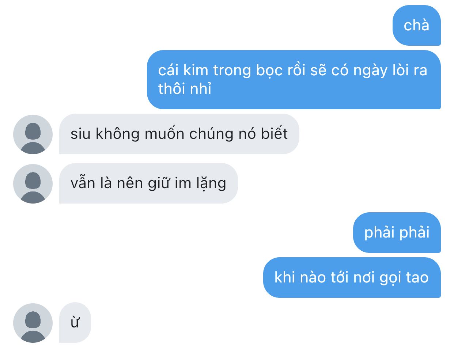Image resolution: width=454 pixels, height=353 pixels.
Task: Click the word 'vẫn' in the gray bubble
Action: pyautogui.click(x=83, y=183)
